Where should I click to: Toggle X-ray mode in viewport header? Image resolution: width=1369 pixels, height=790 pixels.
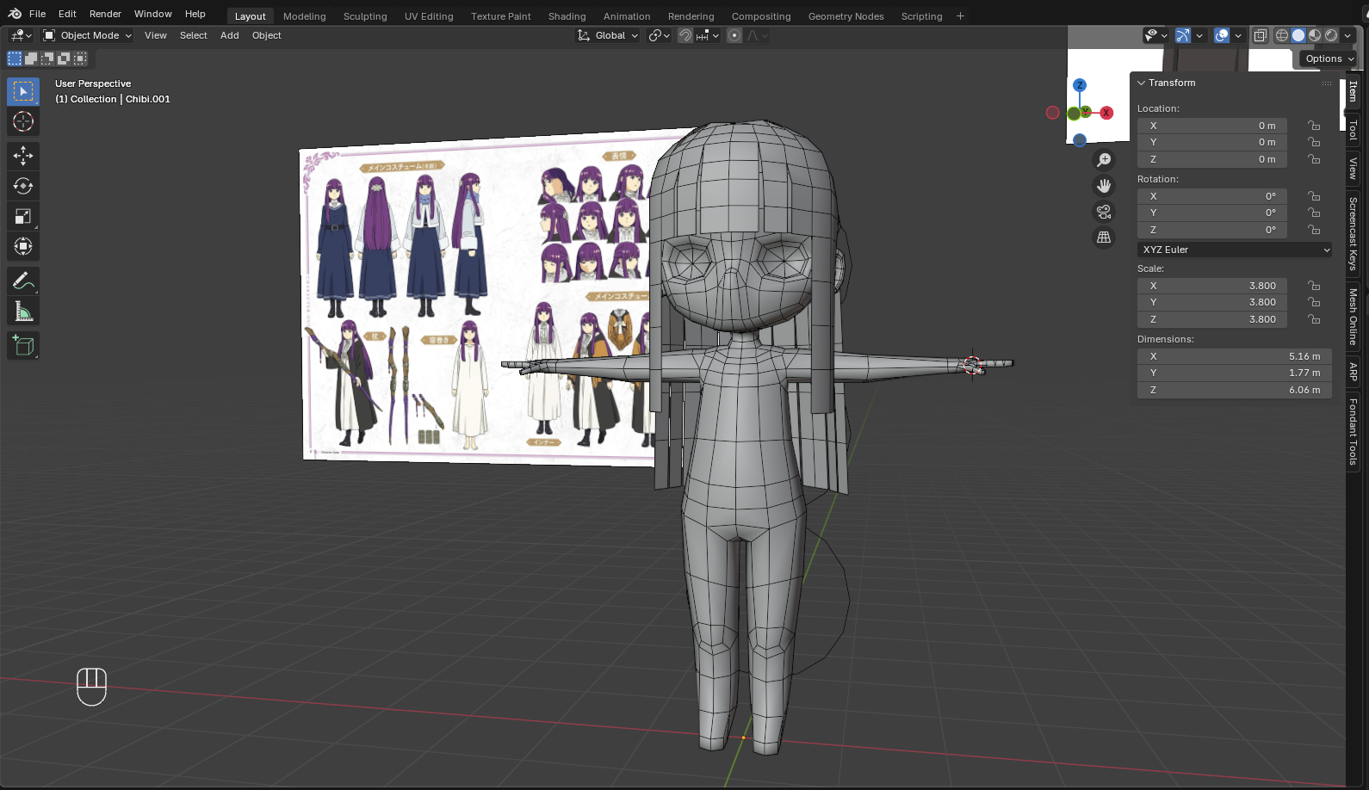(1261, 35)
